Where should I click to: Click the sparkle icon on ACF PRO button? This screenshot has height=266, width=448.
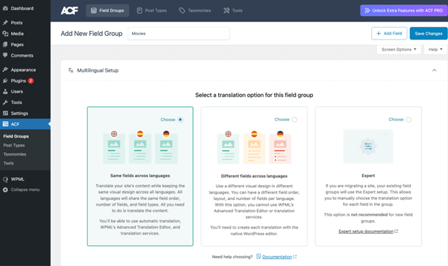[x=368, y=11]
